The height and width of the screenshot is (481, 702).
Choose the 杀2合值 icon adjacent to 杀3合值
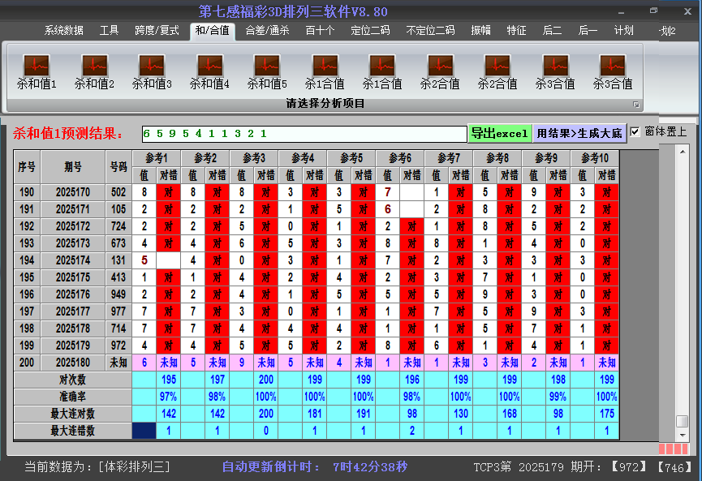(x=497, y=72)
